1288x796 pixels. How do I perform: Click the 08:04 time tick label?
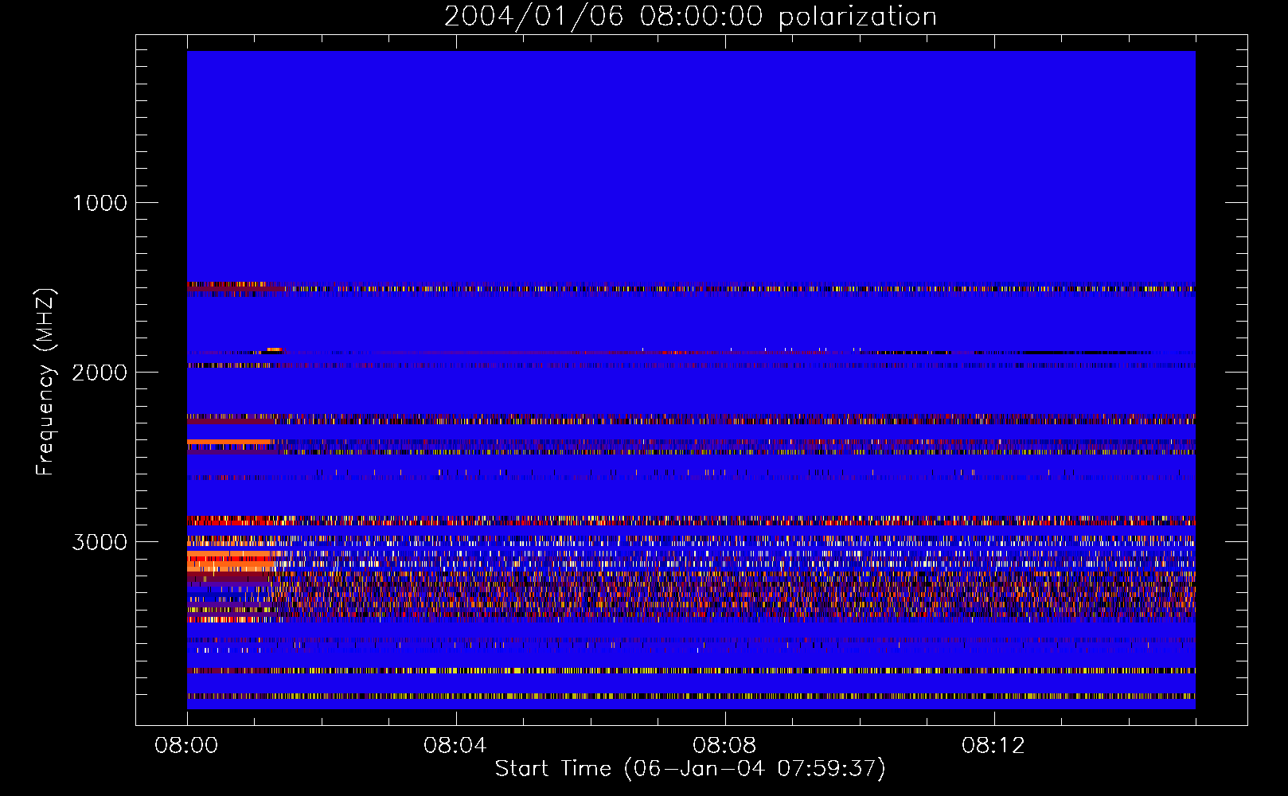pos(455,746)
